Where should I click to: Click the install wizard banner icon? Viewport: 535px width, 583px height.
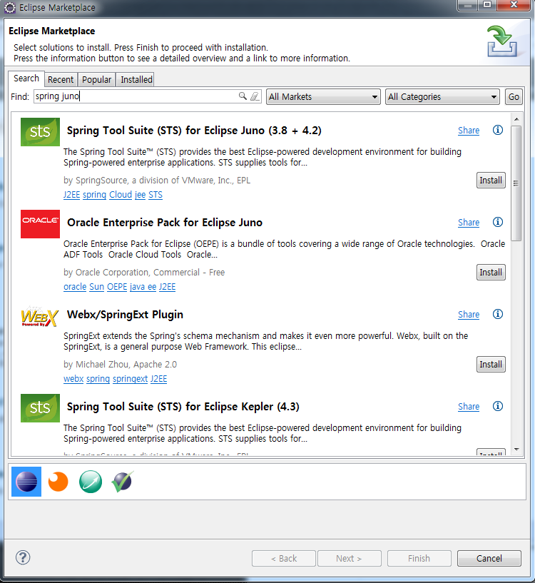(502, 41)
